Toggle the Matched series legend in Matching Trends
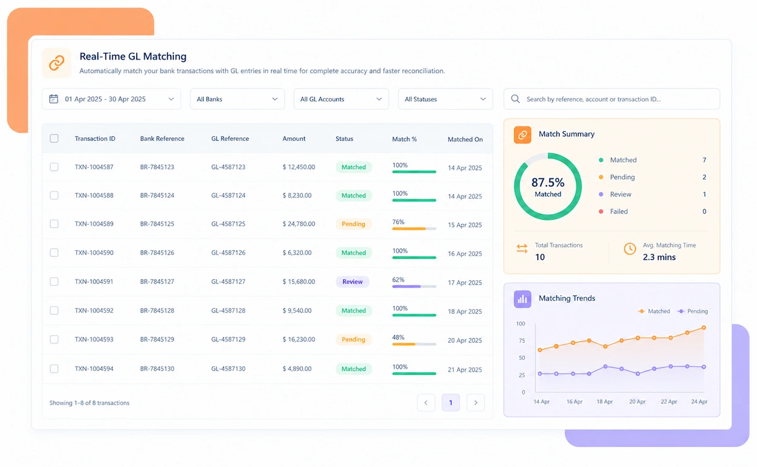This screenshot has width=757, height=467. [x=654, y=311]
